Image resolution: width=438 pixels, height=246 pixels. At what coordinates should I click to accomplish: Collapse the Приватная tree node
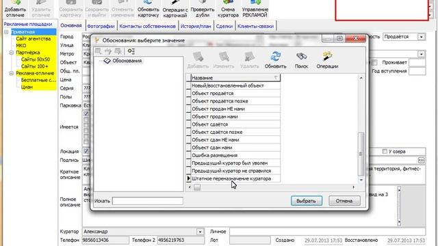pyautogui.click(x=6, y=32)
